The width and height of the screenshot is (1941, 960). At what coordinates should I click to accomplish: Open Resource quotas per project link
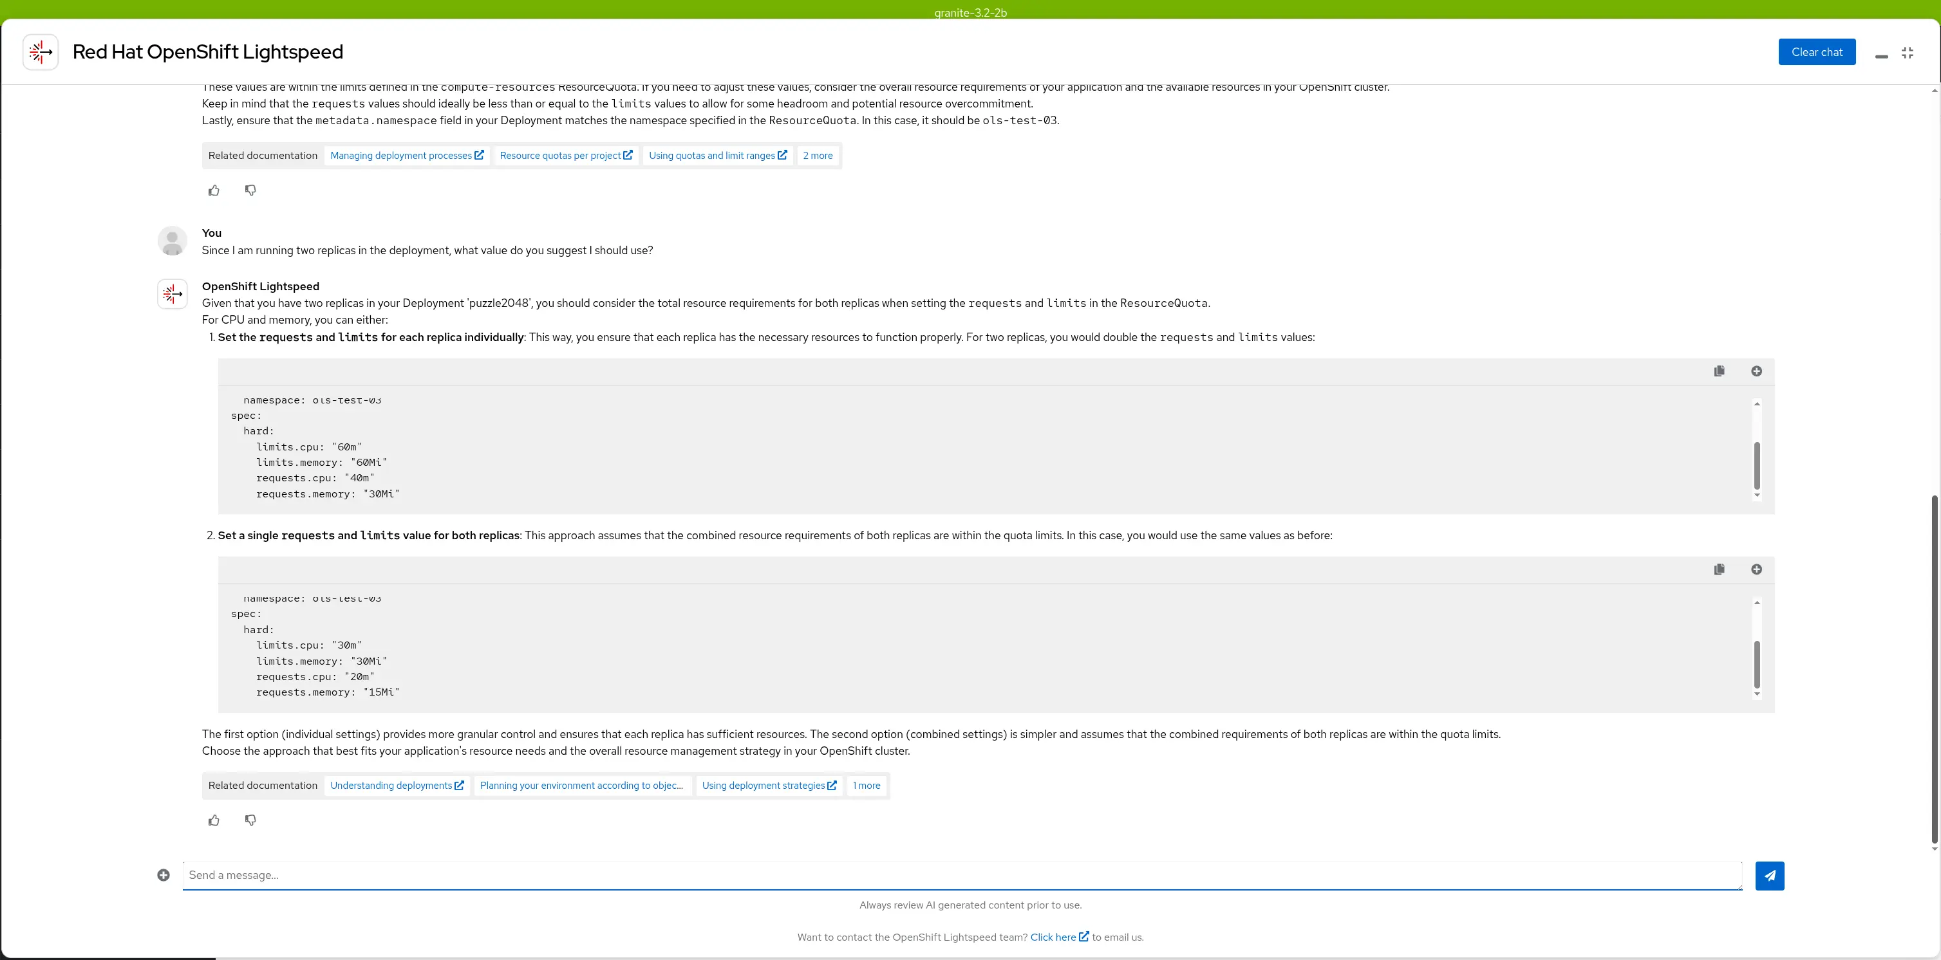pos(566,156)
